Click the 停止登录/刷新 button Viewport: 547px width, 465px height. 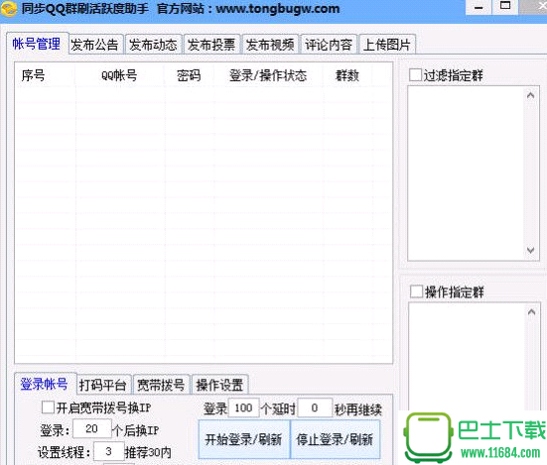pos(336,439)
